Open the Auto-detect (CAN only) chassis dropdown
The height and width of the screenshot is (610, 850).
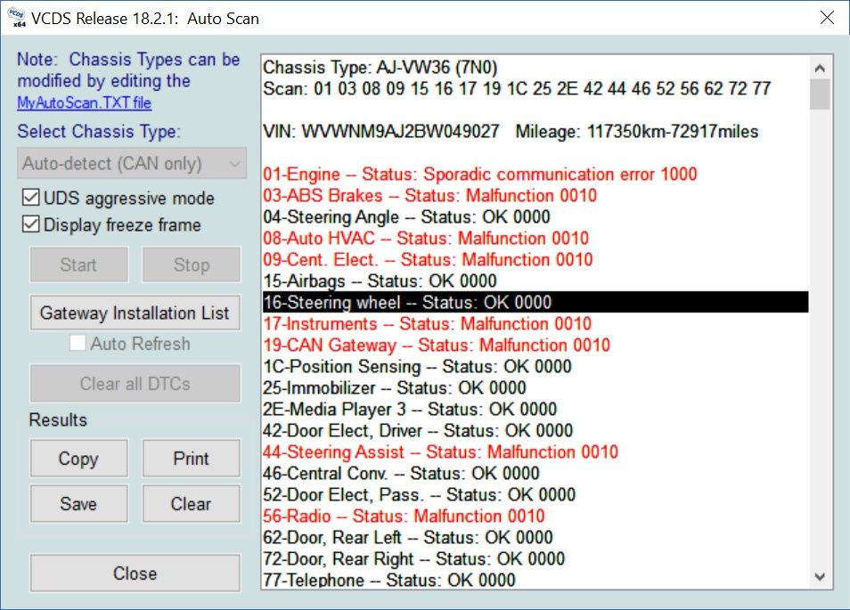tap(132, 163)
